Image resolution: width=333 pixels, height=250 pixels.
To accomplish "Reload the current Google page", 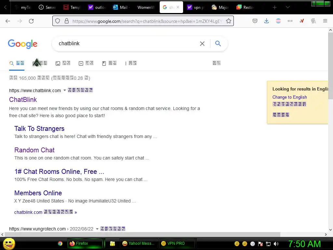I will click(x=31, y=21).
